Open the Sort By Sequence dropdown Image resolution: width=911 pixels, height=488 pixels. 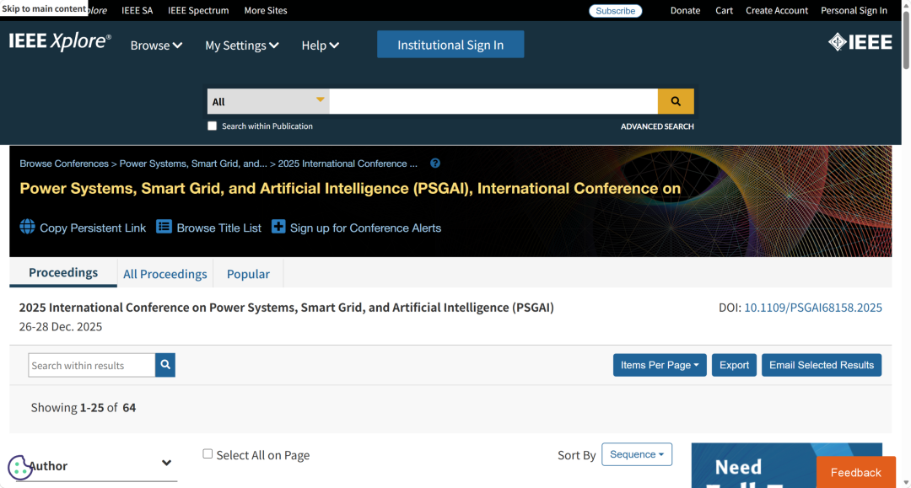pos(637,454)
